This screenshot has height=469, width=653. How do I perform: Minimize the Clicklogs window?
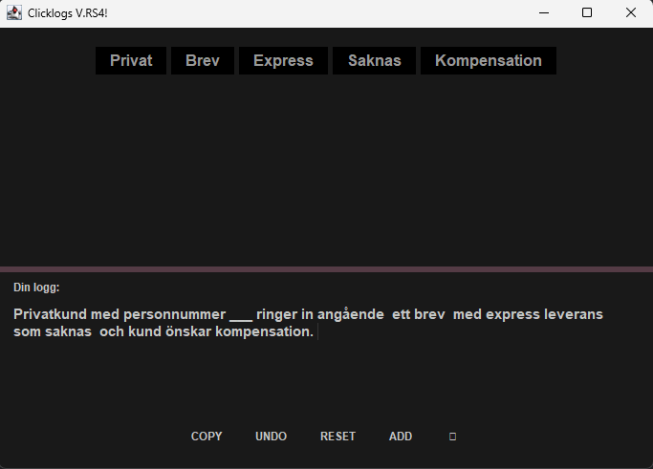[543, 12]
